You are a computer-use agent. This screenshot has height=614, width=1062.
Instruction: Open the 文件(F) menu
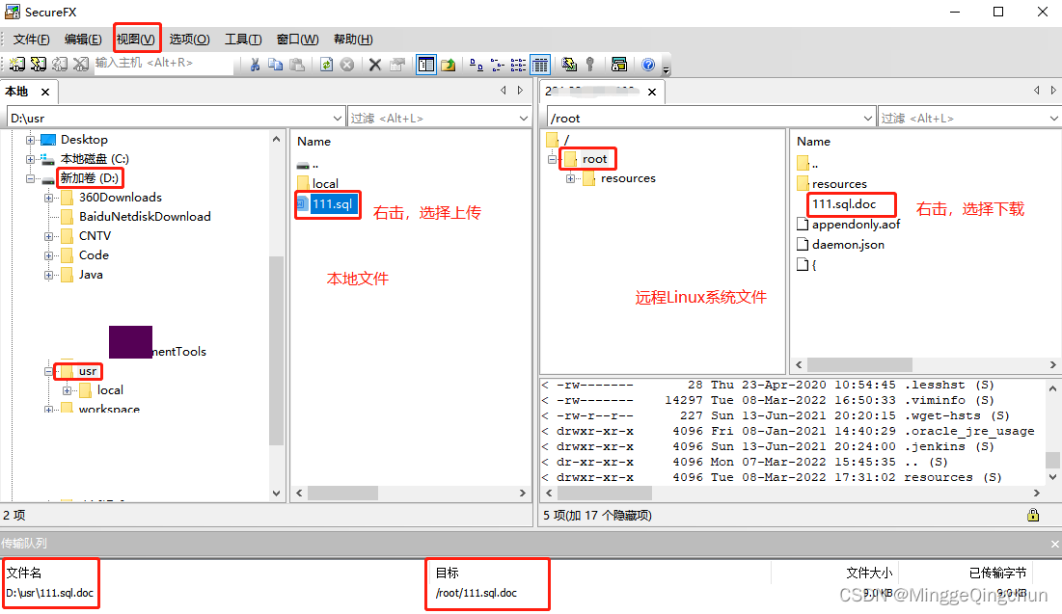coord(31,40)
